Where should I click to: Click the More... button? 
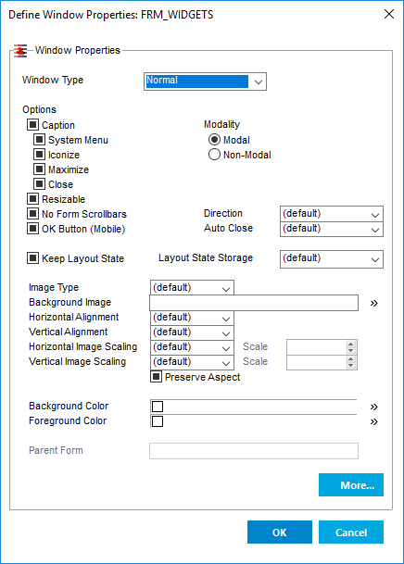tap(351, 485)
